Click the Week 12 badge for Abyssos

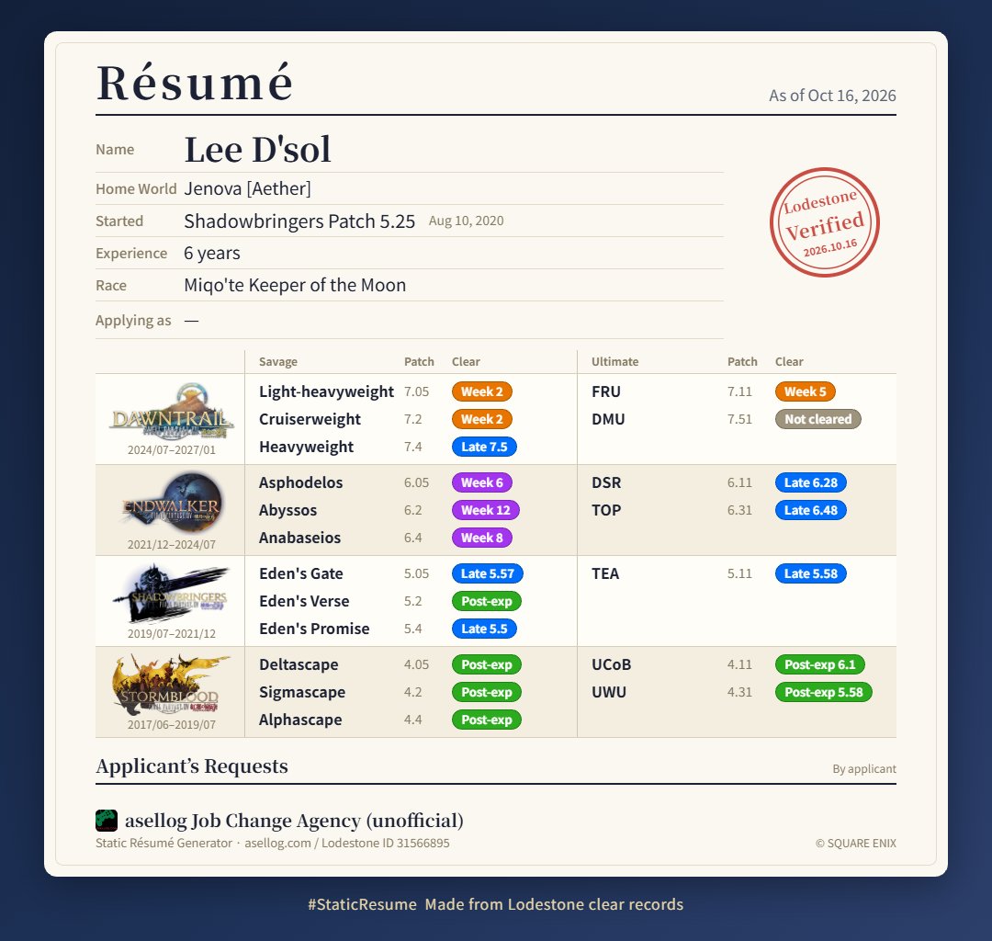click(x=485, y=510)
